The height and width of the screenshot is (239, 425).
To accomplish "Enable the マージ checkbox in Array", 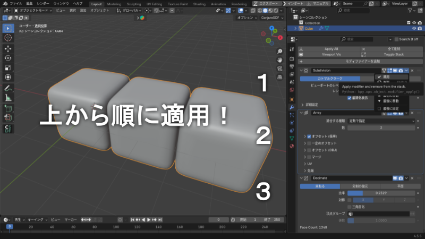I will 309,157.
